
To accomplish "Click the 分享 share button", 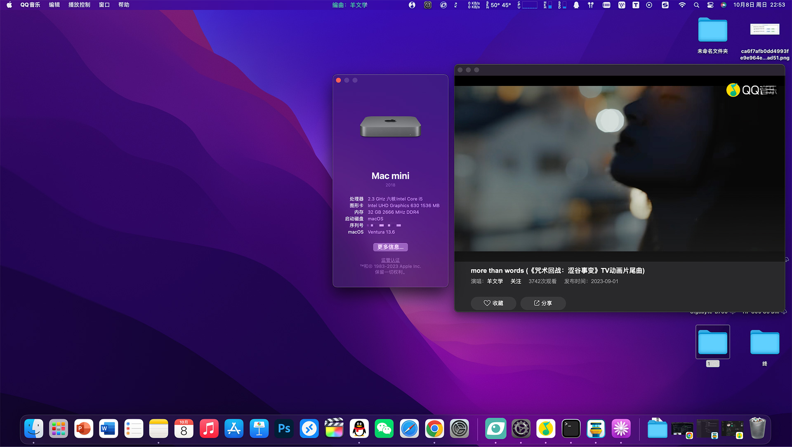I will click(x=543, y=303).
